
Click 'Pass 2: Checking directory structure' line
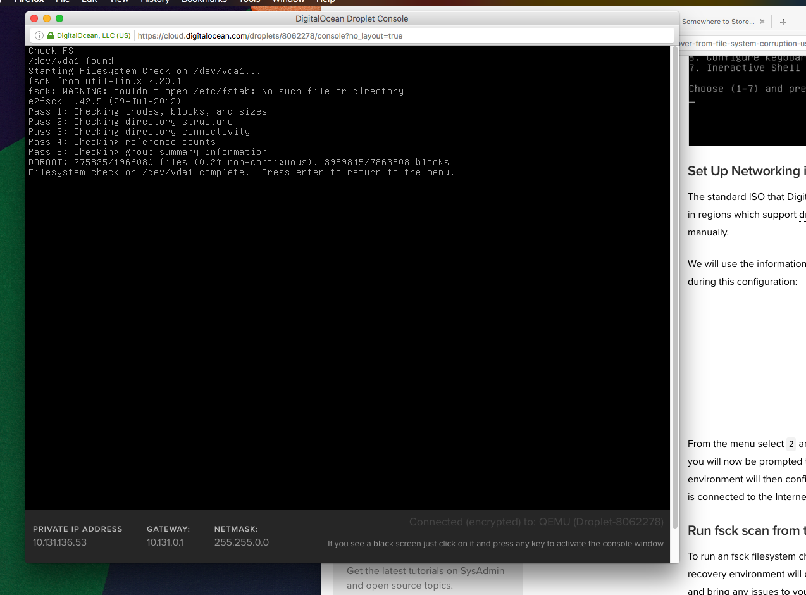click(130, 122)
